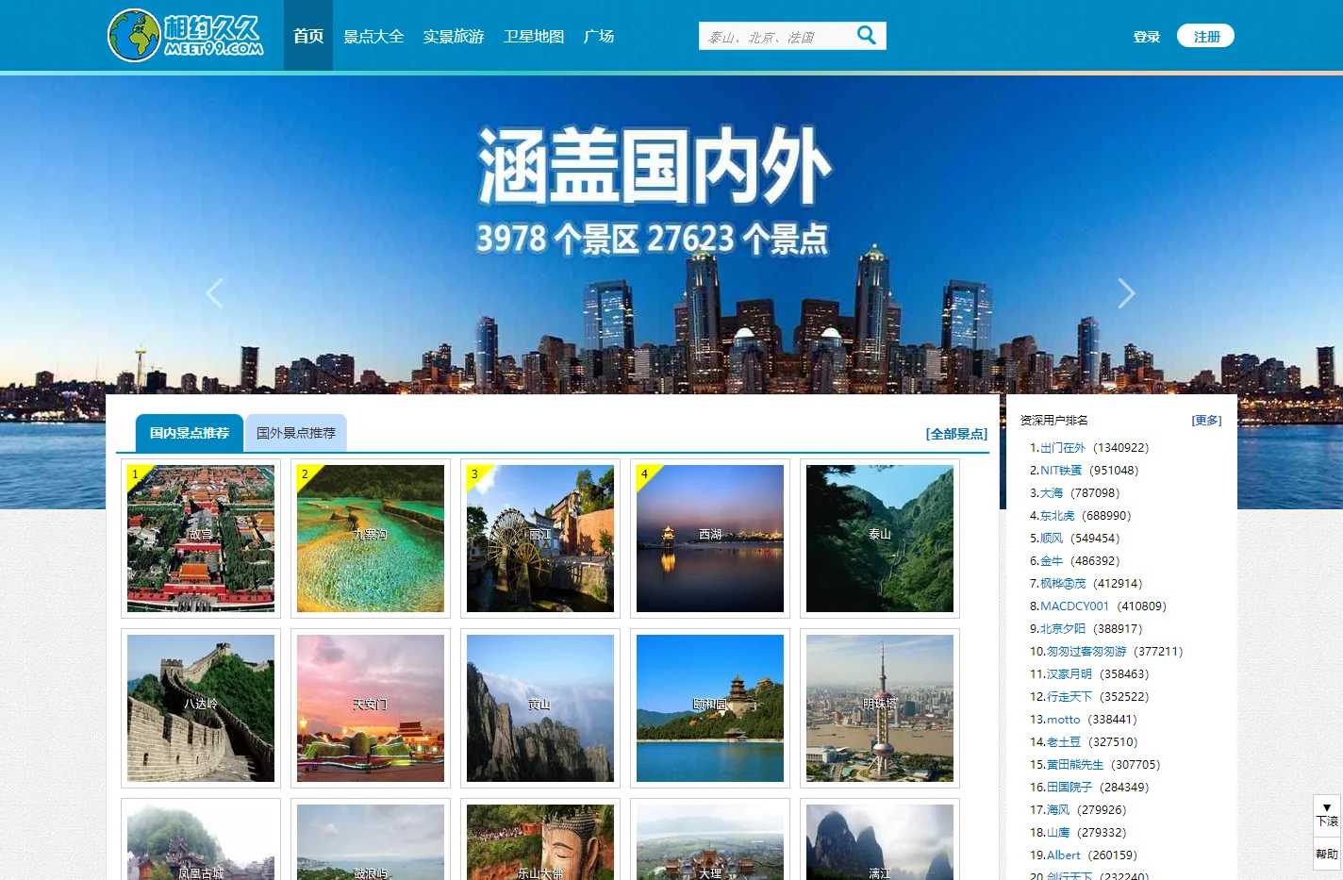Open the 广场 nav item
Screen dimensions: 1343x880
[x=599, y=36]
